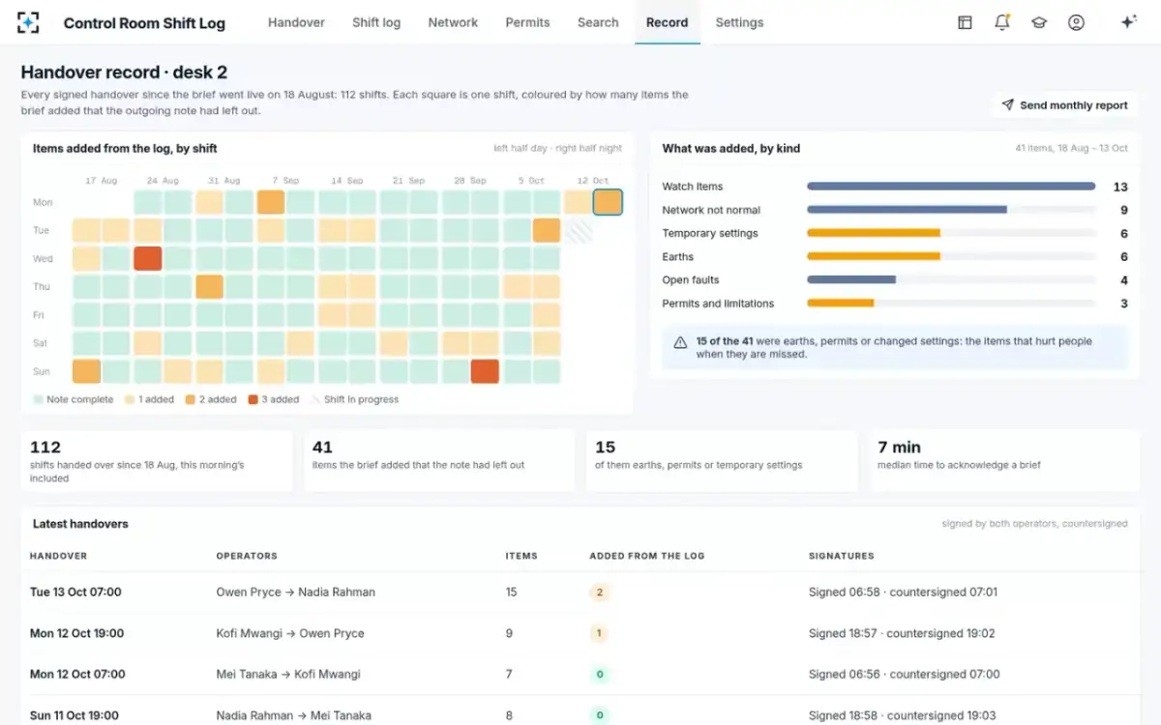Open the notifications bell
The height and width of the screenshot is (725, 1161).
1002,22
